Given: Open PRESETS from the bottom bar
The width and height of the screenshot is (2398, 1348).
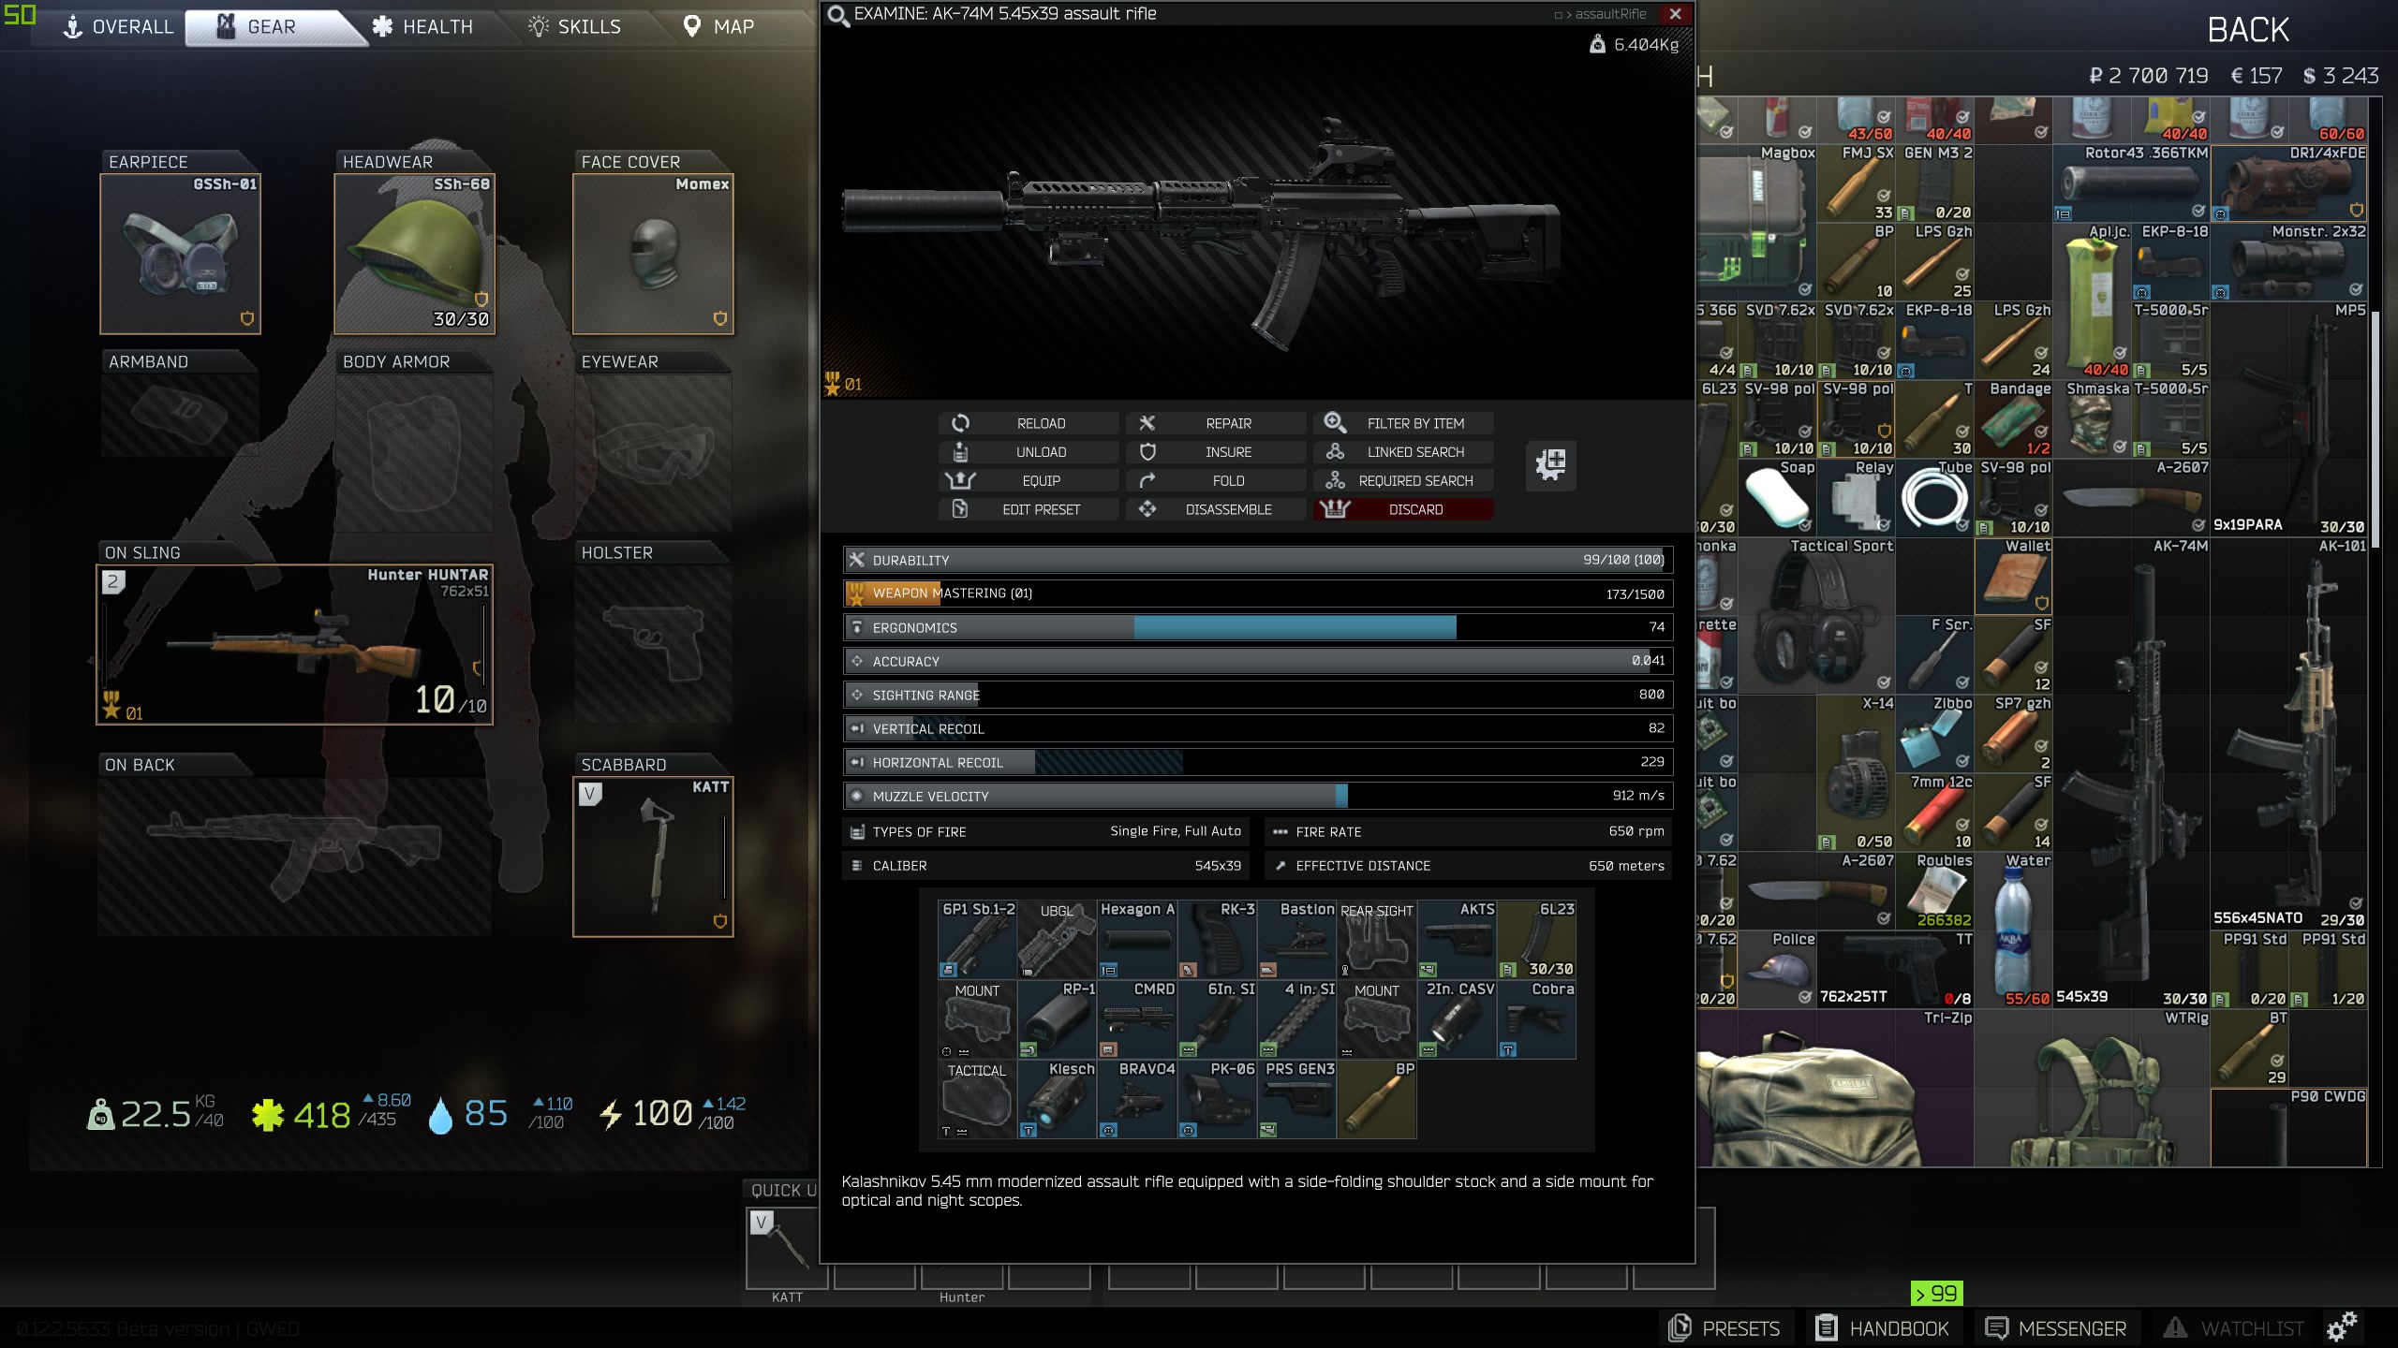Looking at the screenshot, I should [x=1724, y=1327].
